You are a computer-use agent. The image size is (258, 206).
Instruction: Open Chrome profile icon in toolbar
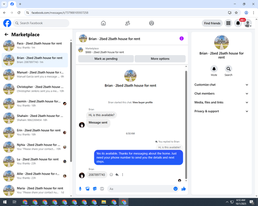(246, 13)
